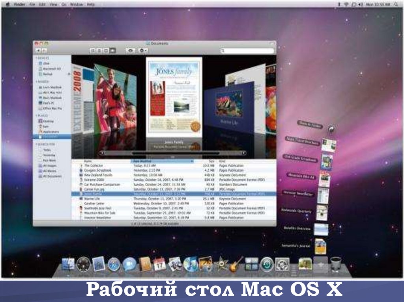Click the Wi-Fi status icon in menu bar
The width and height of the screenshot is (404, 302).
tap(346, 4)
